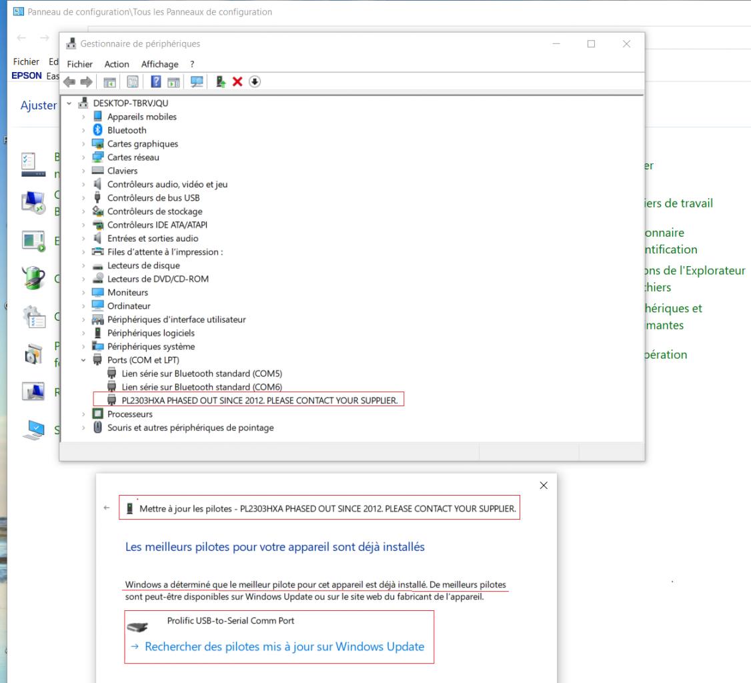This screenshot has height=683, width=751.
Task: Click the Files d'attente printer icon
Action: click(97, 251)
